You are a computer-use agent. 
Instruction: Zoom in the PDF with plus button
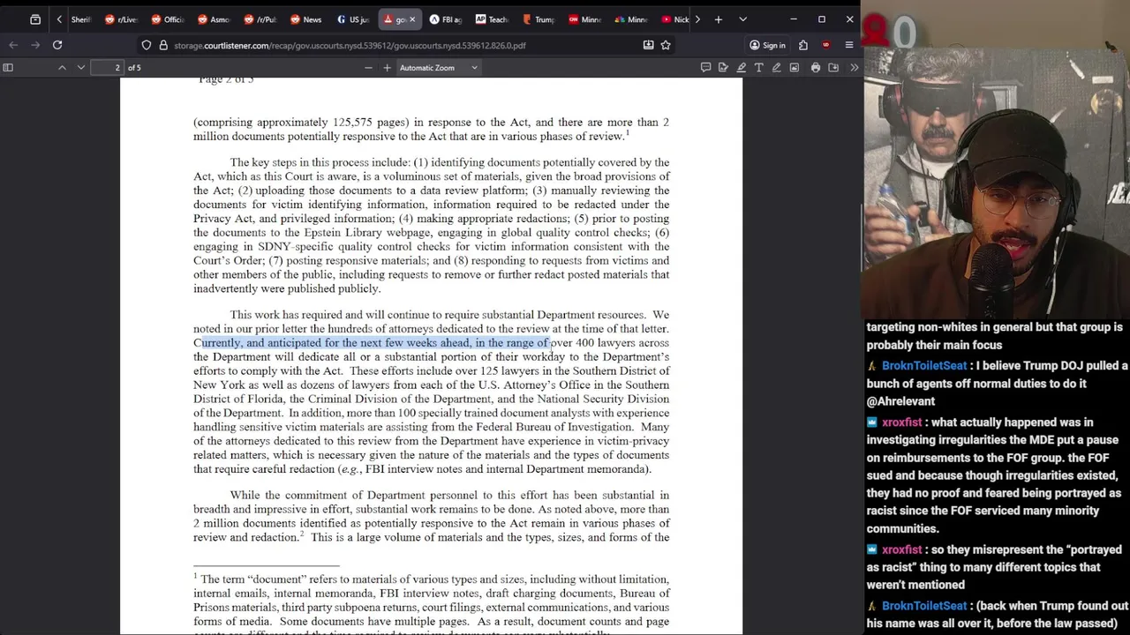[x=387, y=68]
